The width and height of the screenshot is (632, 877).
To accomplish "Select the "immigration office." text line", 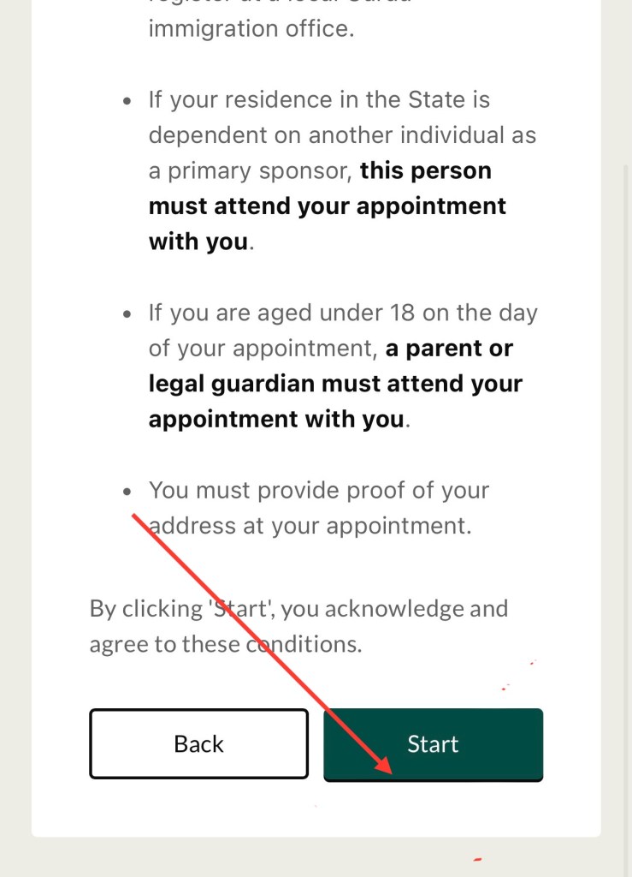I will point(251,28).
